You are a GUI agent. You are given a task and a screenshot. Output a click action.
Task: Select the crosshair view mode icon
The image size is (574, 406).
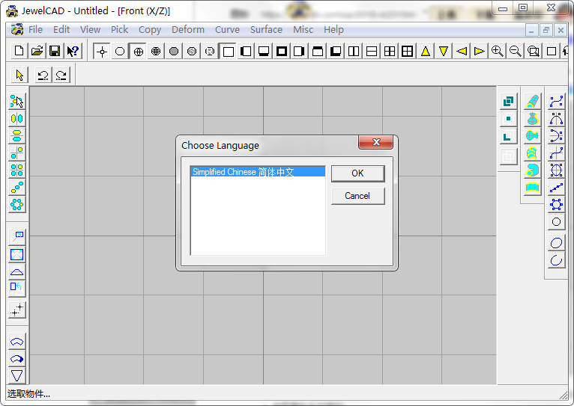[x=102, y=52]
